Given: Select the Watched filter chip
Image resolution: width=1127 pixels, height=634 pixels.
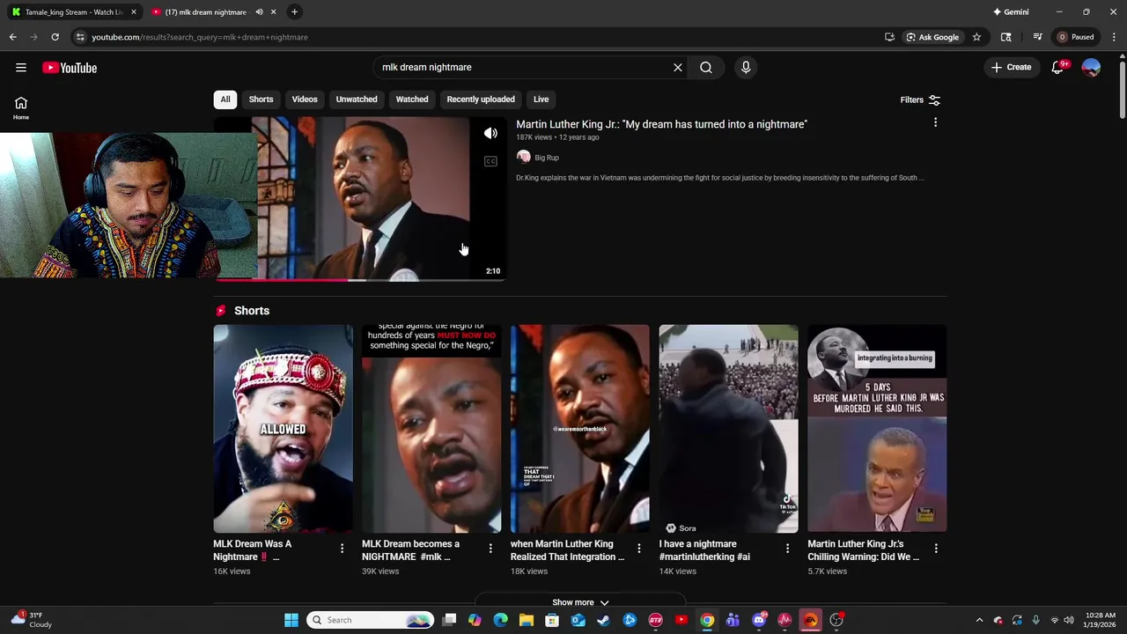Looking at the screenshot, I should point(412,100).
